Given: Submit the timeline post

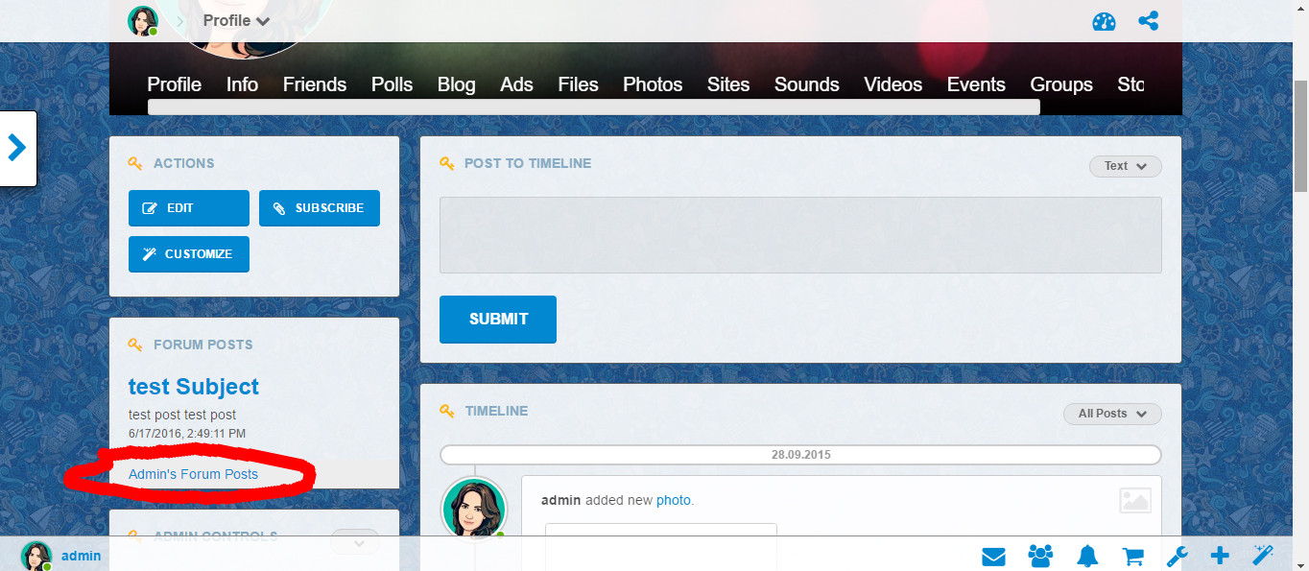Looking at the screenshot, I should [498, 320].
